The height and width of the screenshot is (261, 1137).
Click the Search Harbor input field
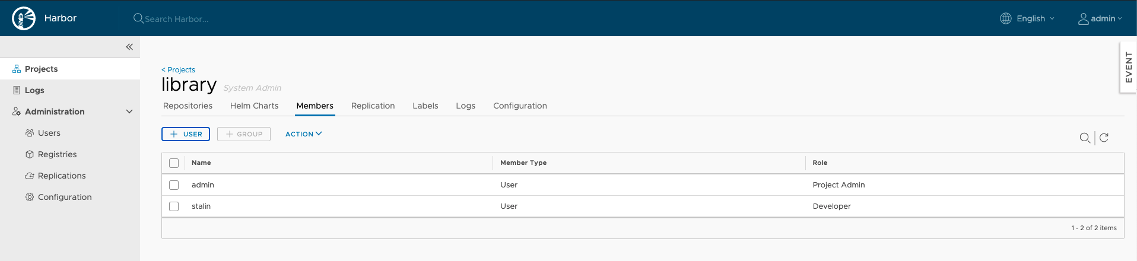237,19
